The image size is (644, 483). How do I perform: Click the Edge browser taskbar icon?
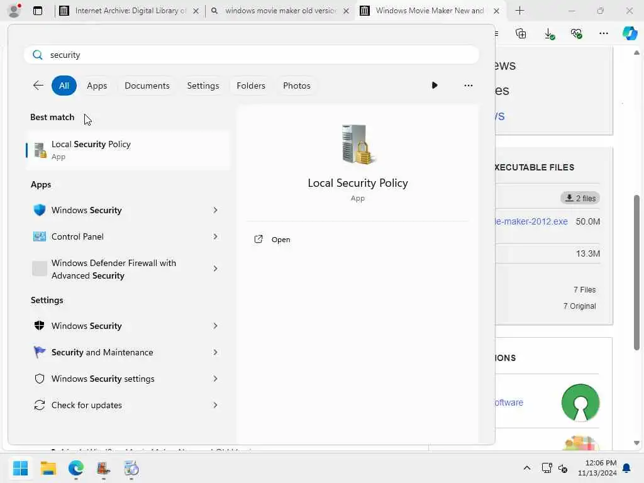(76, 468)
